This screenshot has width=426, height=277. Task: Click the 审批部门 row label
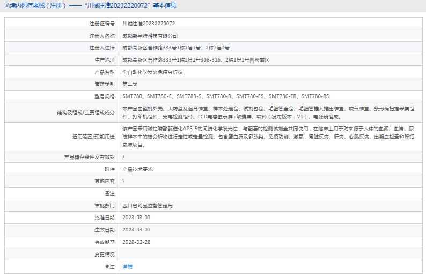[x=105, y=206]
